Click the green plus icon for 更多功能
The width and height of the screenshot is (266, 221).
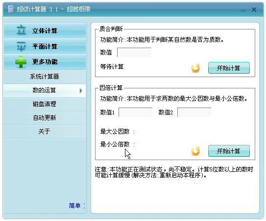21,62
